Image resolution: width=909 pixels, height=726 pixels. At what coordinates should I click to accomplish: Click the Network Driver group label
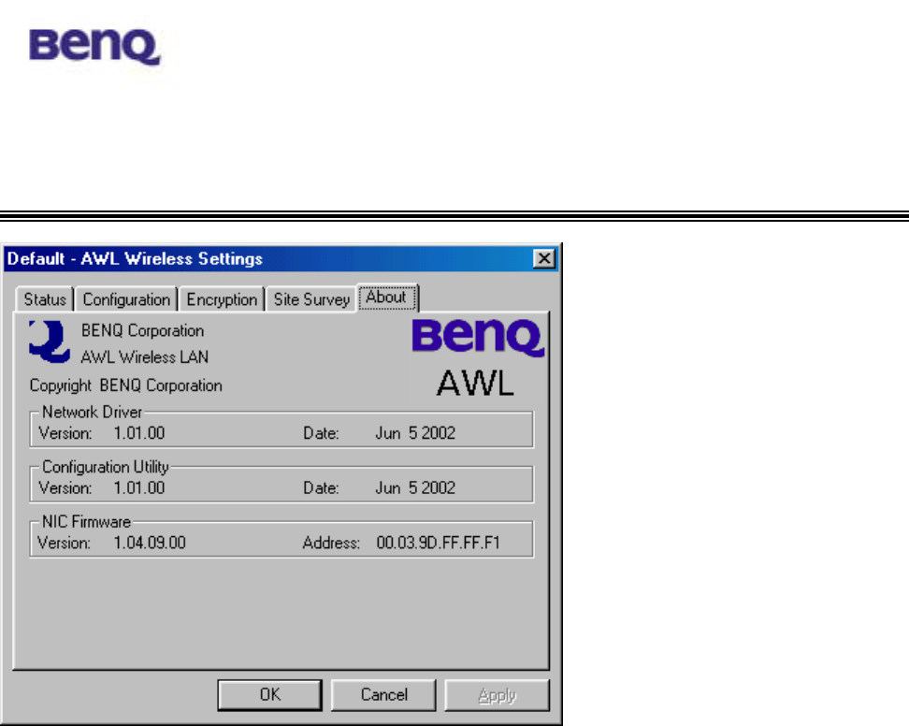coord(93,412)
